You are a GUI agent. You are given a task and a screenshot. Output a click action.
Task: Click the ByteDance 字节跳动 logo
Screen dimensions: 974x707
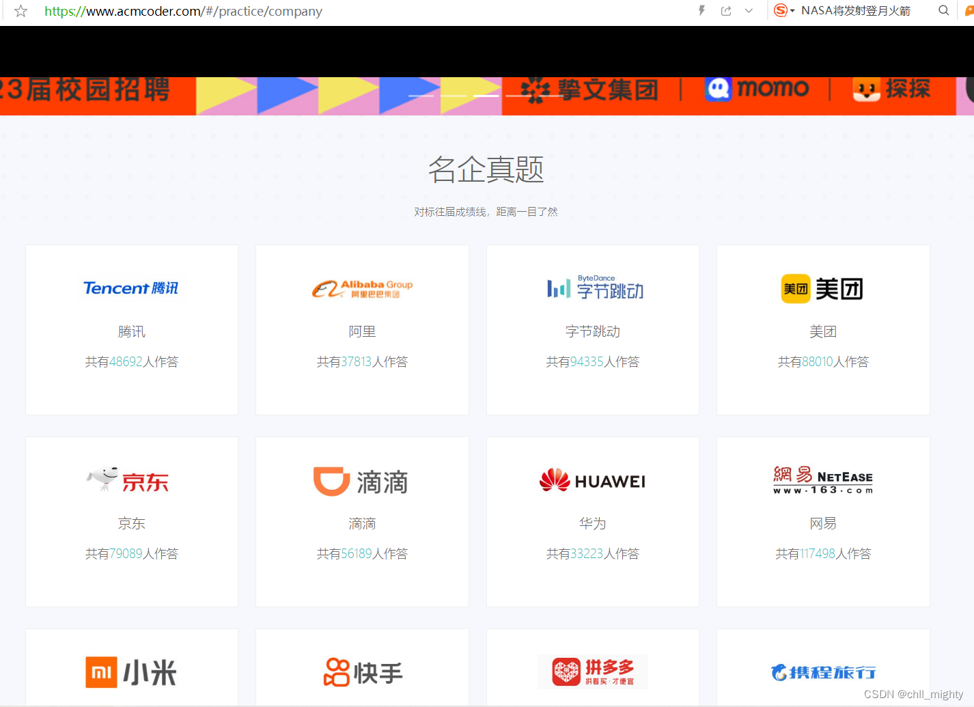(593, 288)
